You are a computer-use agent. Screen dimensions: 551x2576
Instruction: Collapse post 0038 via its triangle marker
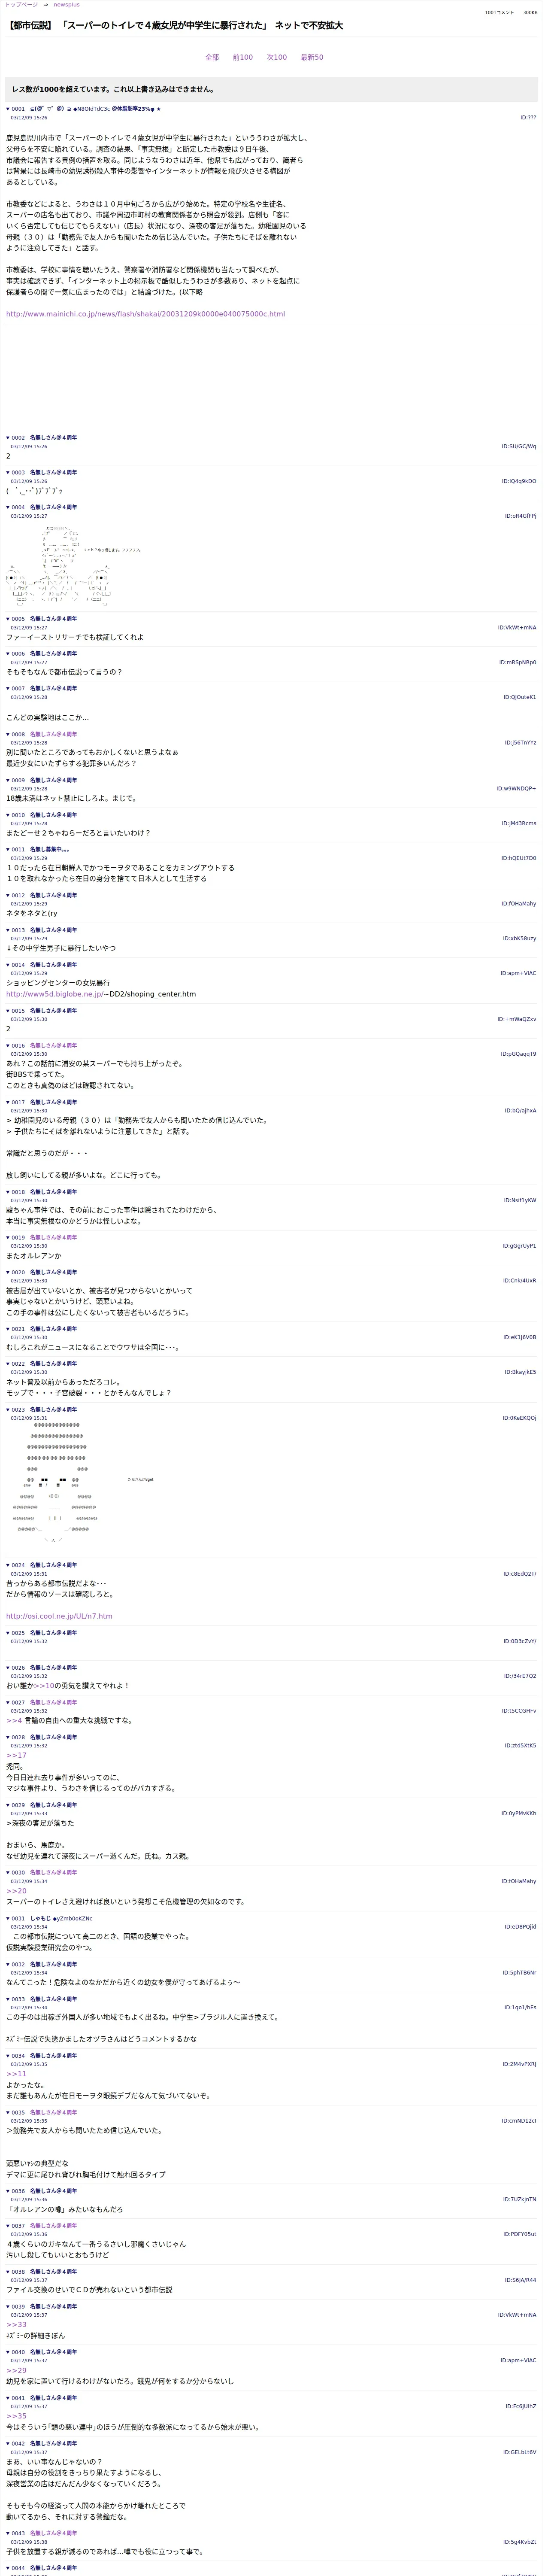8,2271
